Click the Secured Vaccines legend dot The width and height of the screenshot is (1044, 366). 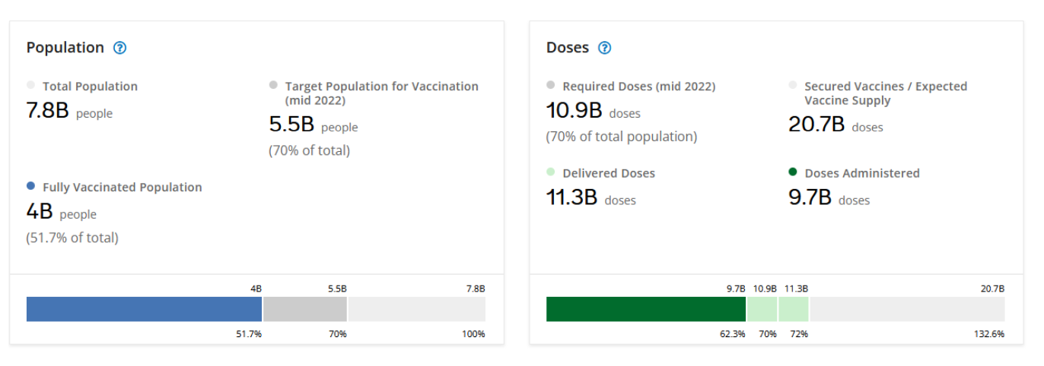(793, 86)
